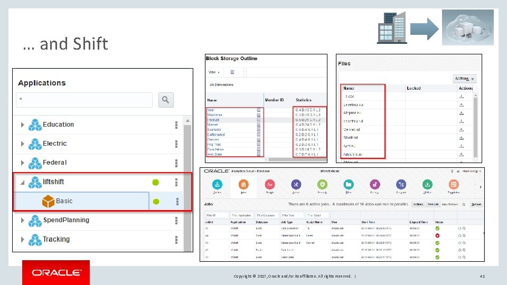Open the cloud user account dropdown
Screen dimensions: 507x285
(472, 171)
